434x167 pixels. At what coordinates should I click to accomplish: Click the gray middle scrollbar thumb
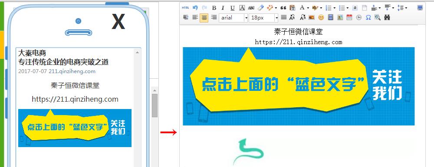(x=155, y=106)
